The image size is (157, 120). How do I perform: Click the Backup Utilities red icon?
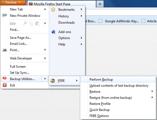(x=5, y=79)
